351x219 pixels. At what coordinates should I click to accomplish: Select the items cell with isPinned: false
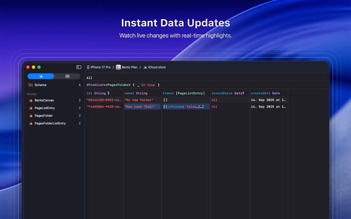[x=186, y=106]
